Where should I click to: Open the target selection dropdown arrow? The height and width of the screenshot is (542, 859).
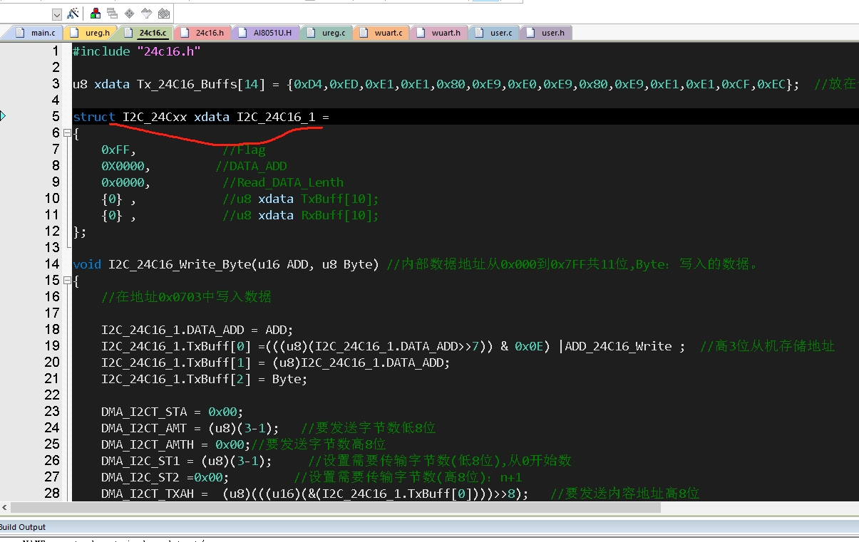57,14
